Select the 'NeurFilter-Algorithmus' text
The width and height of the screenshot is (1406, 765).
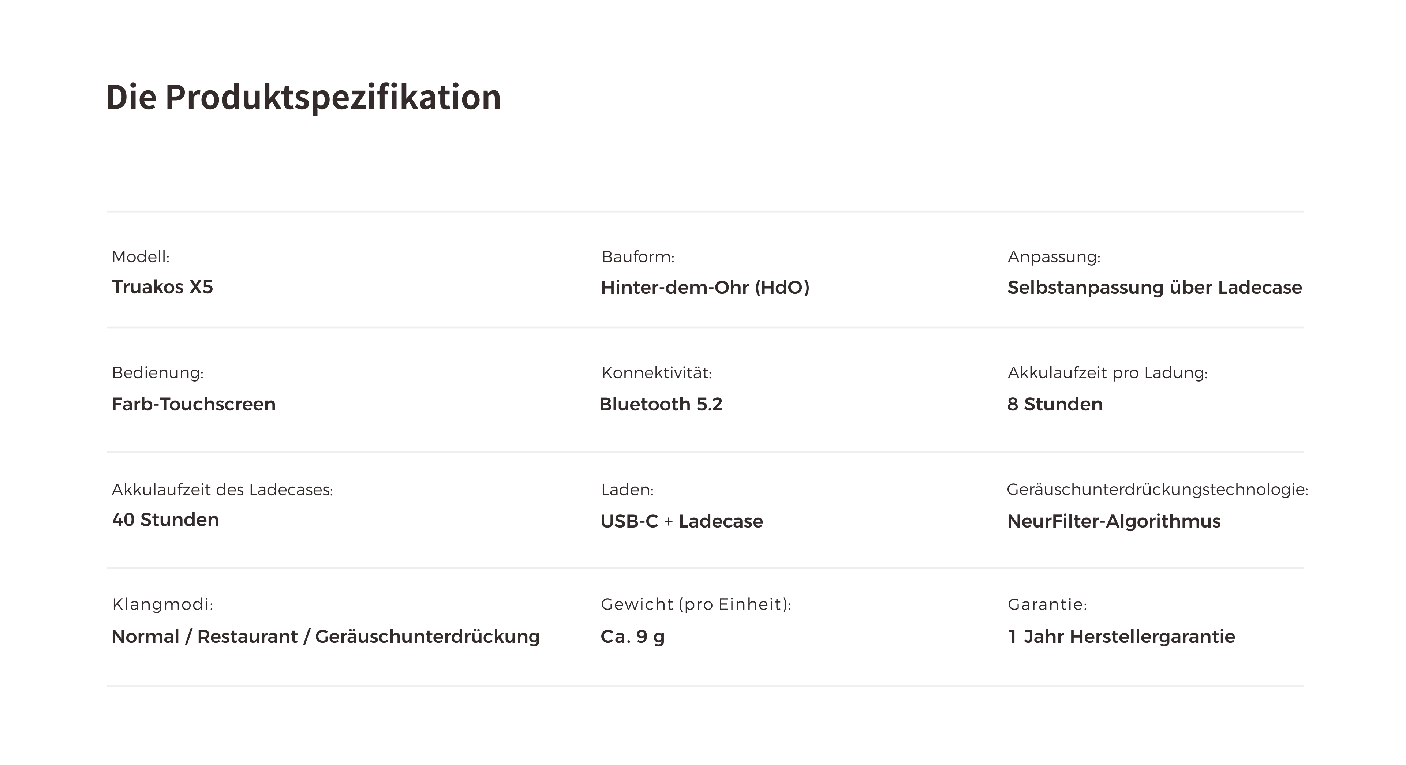point(1114,521)
